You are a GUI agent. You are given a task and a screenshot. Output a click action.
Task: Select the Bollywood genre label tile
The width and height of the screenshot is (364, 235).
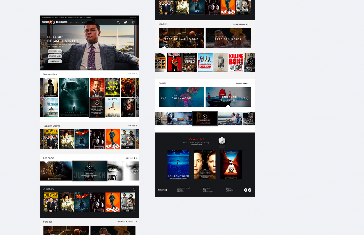[x=181, y=97]
